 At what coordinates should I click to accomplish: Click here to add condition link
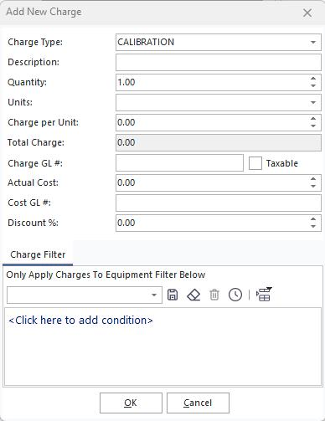click(80, 321)
